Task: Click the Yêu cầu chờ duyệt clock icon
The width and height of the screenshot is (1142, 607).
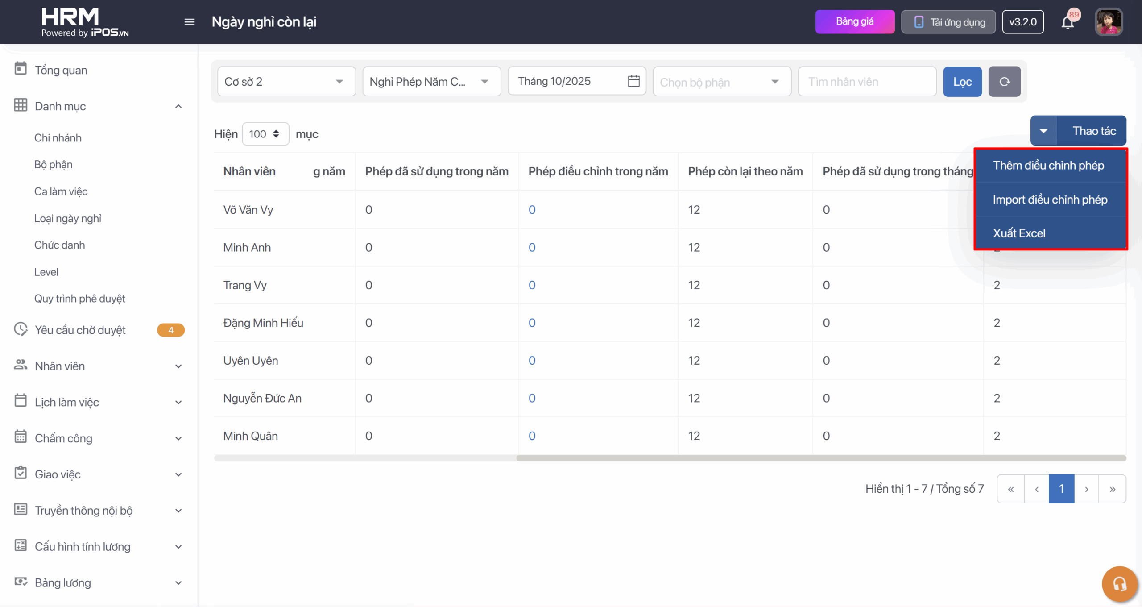Action: (x=21, y=329)
